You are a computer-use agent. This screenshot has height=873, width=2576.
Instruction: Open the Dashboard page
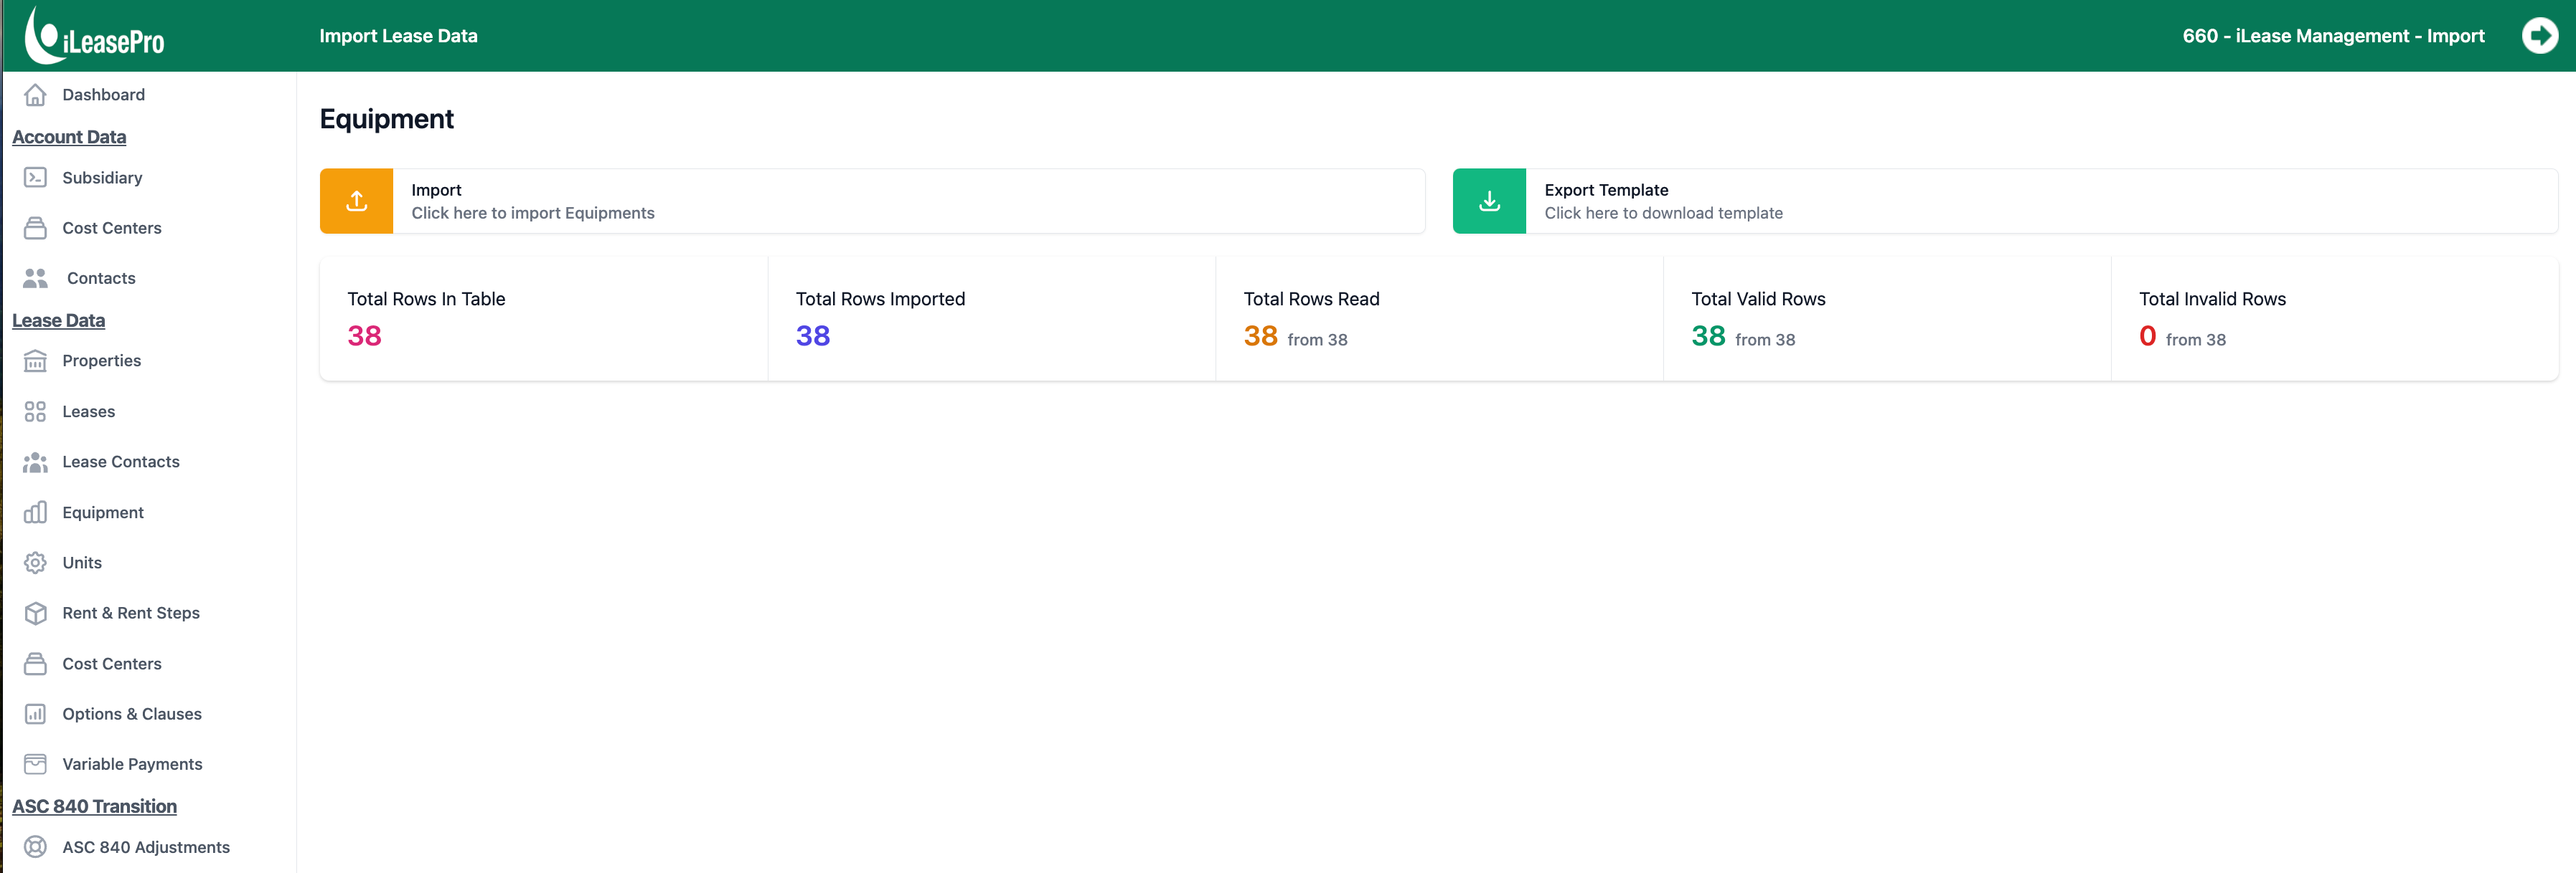[104, 95]
